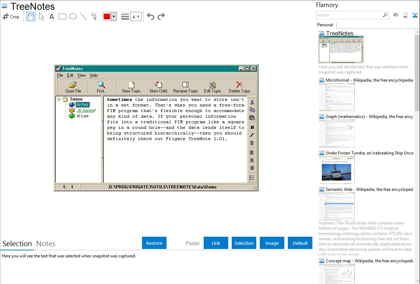This screenshot has width=420, height=284.
Task: Activate the hand pan tool
Action: [31, 16]
